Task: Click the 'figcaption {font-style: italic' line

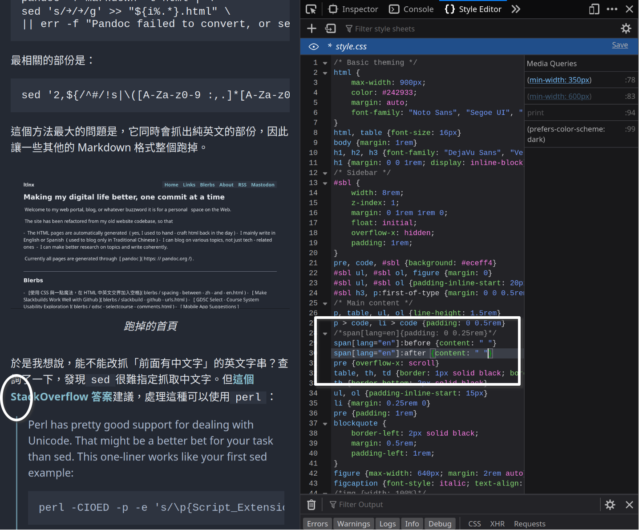Action: pyautogui.click(x=428, y=484)
